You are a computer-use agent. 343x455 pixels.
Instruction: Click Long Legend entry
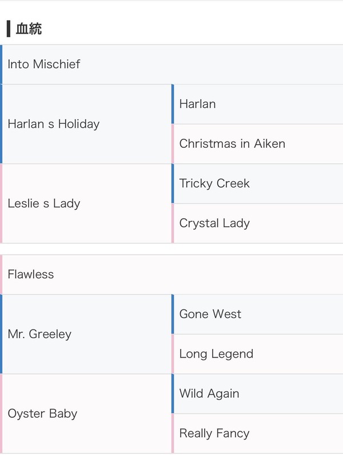click(257, 354)
